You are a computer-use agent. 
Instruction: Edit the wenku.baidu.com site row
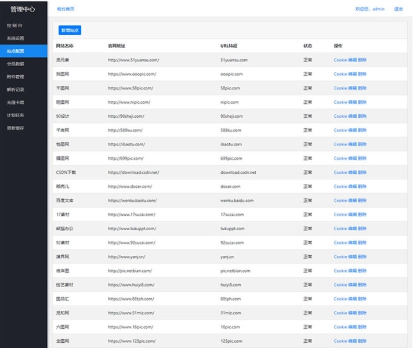[x=353, y=201]
